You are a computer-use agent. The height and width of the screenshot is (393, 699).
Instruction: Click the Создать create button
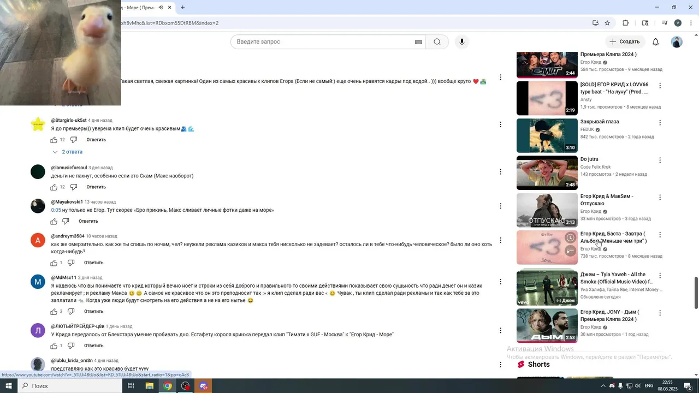pos(625,41)
